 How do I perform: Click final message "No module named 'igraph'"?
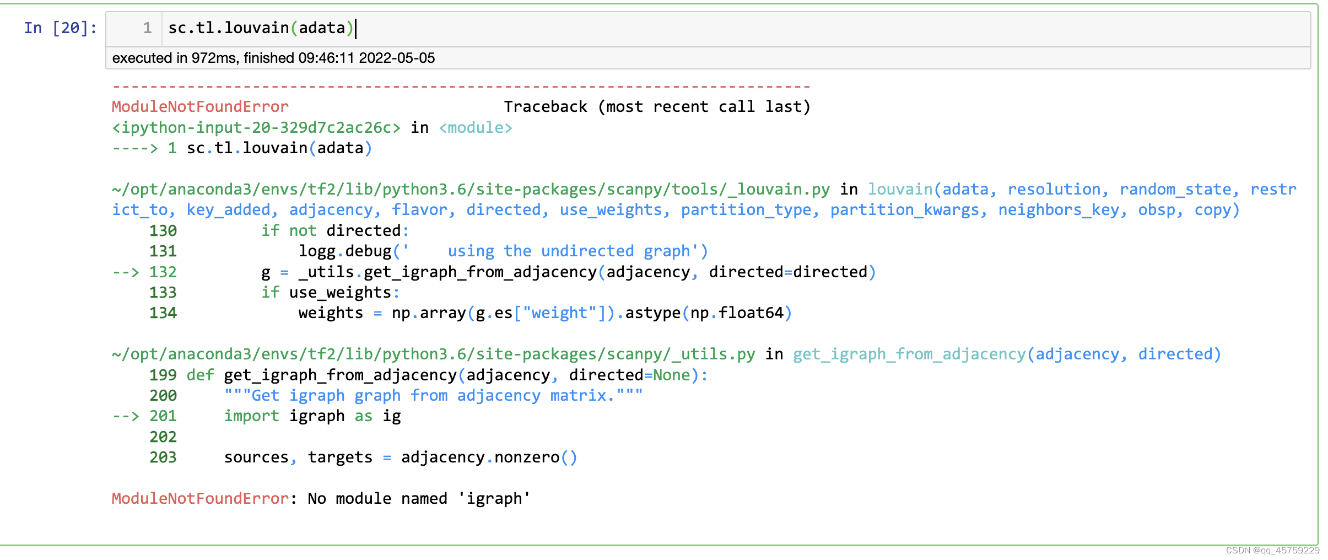[x=419, y=499]
